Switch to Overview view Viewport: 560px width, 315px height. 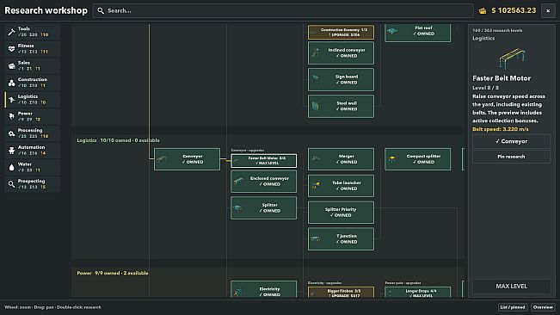[x=543, y=307]
